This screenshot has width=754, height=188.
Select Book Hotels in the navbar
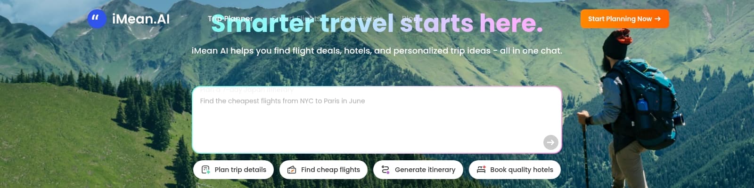tap(361, 19)
